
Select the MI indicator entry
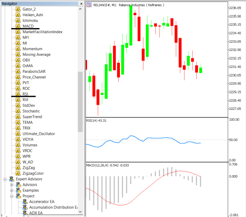click(25, 43)
